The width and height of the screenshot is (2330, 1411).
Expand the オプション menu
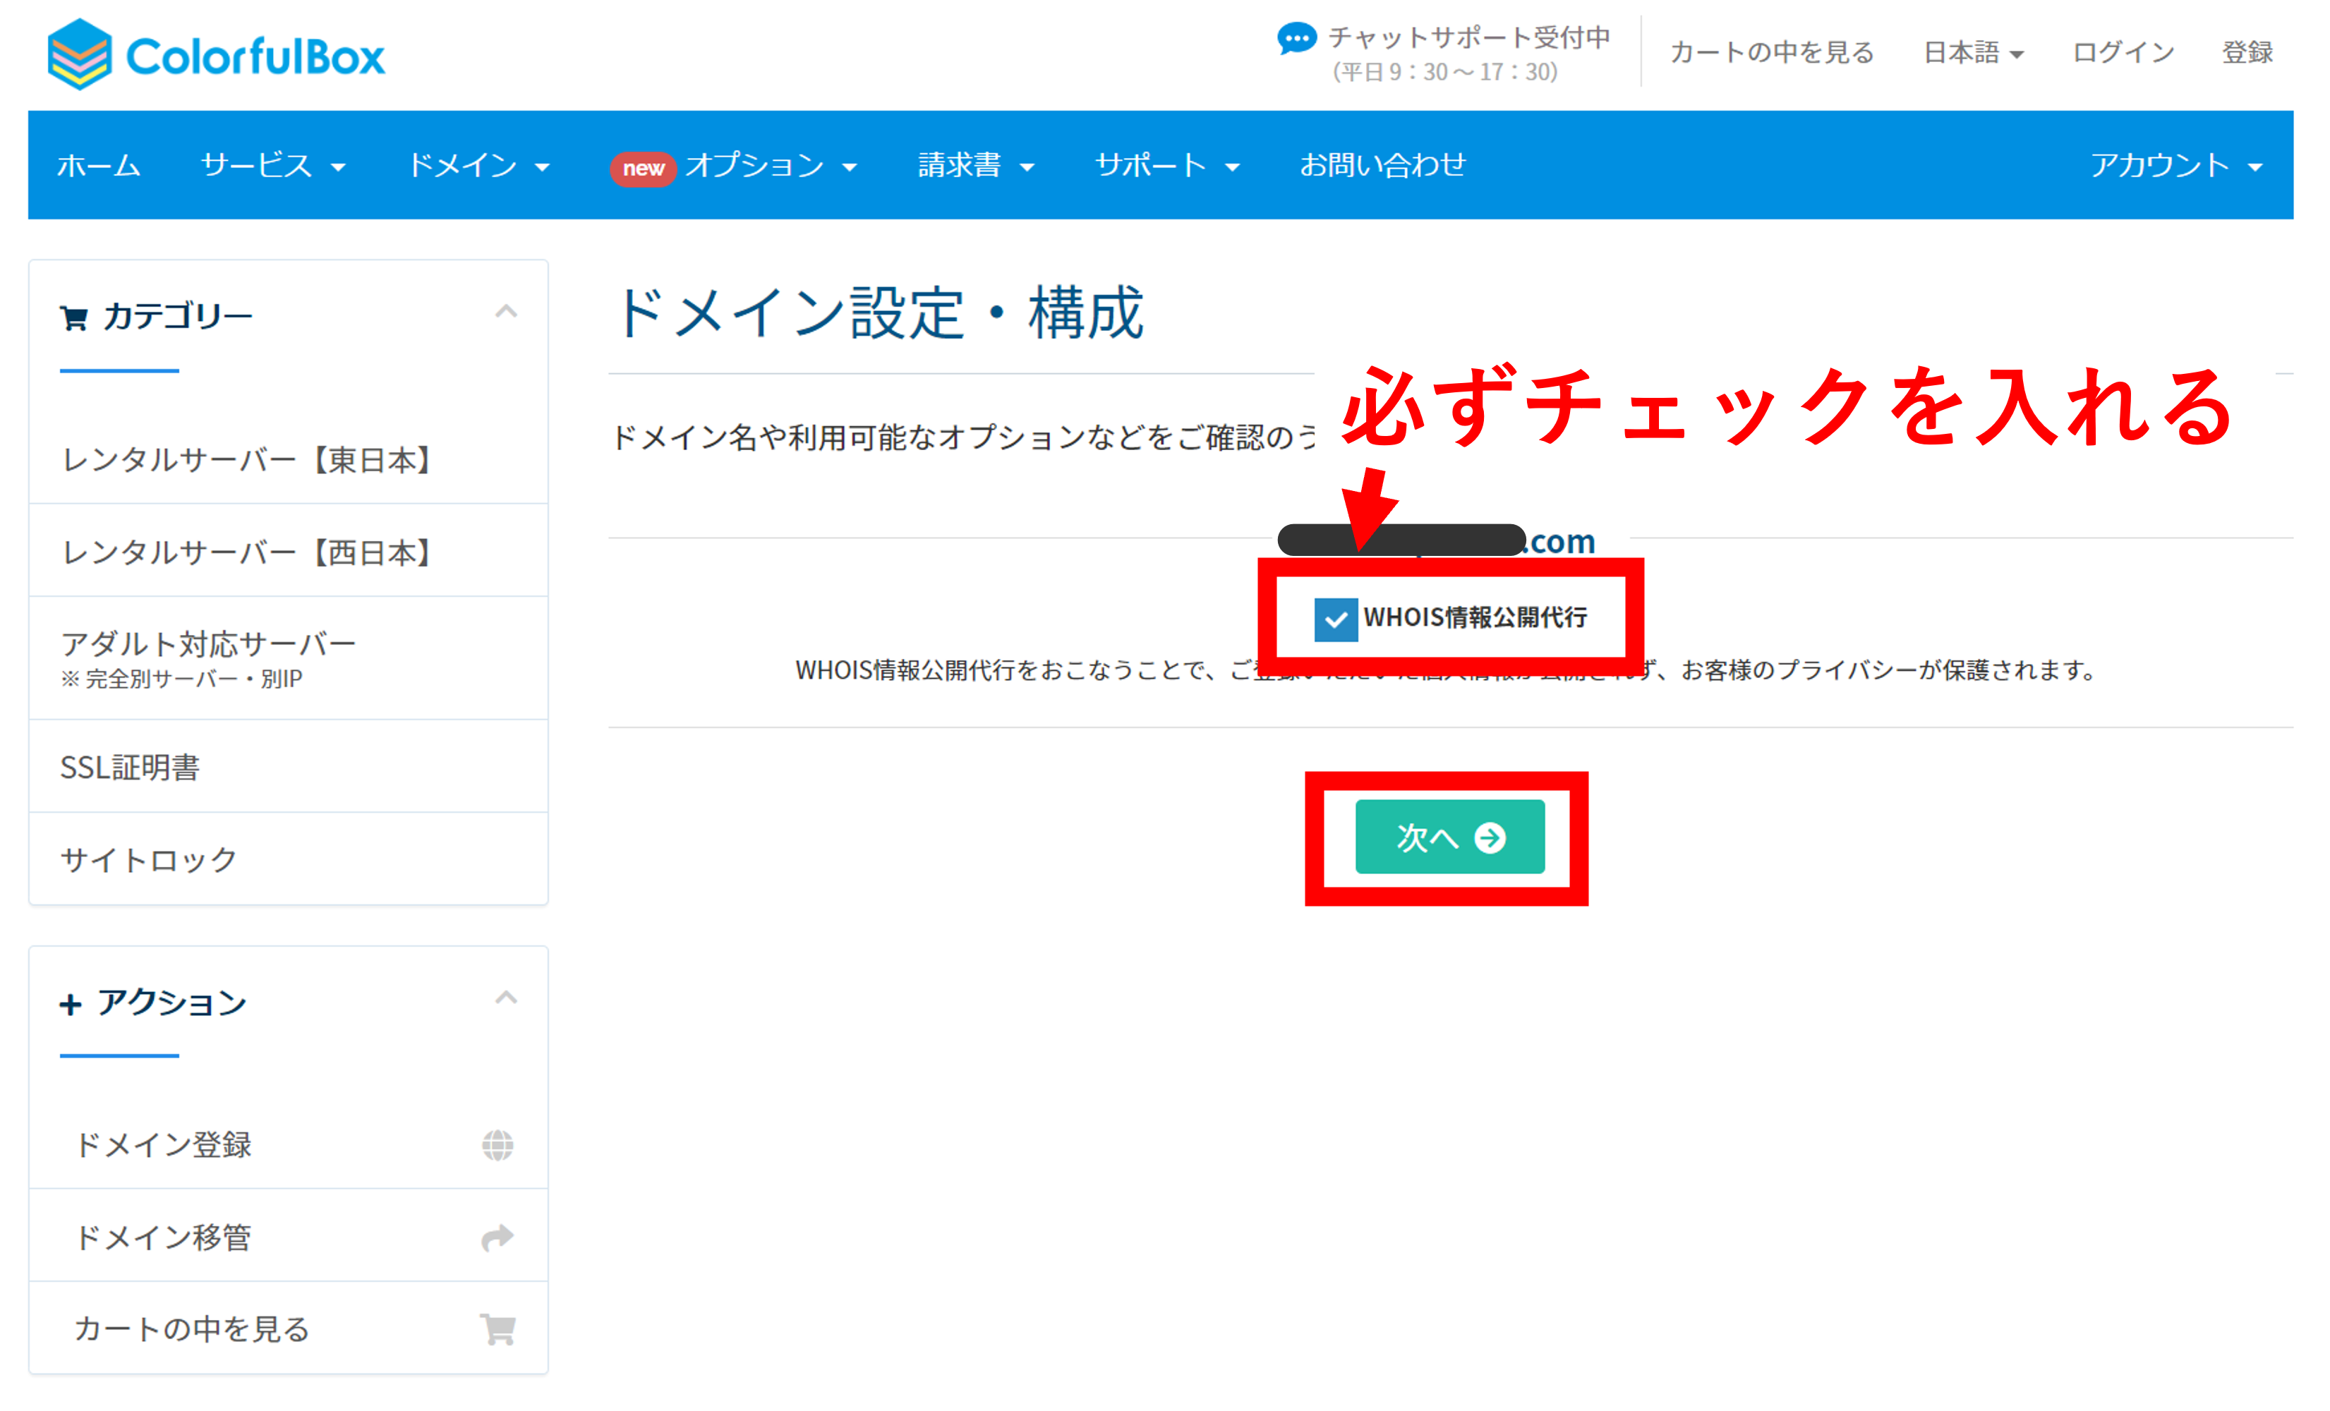coord(771,166)
